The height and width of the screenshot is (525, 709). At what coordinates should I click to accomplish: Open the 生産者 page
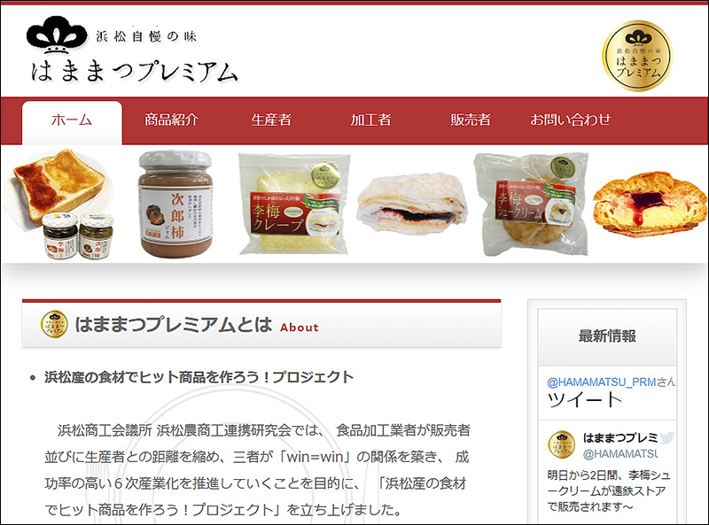click(x=271, y=120)
